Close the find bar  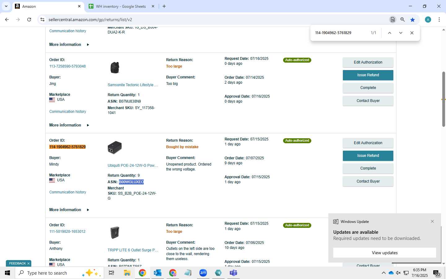pos(412,33)
